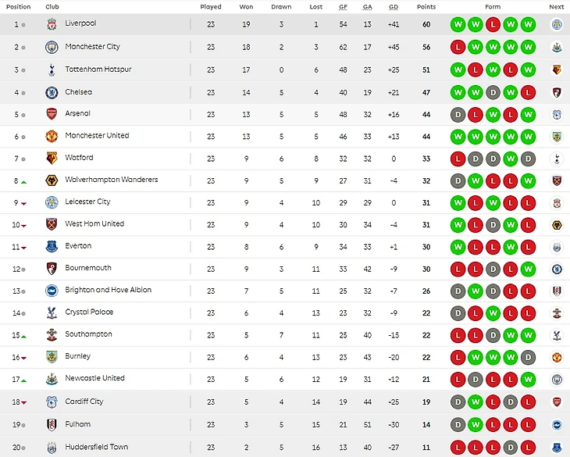
Task: Click the GD column header
Action: (394, 6)
